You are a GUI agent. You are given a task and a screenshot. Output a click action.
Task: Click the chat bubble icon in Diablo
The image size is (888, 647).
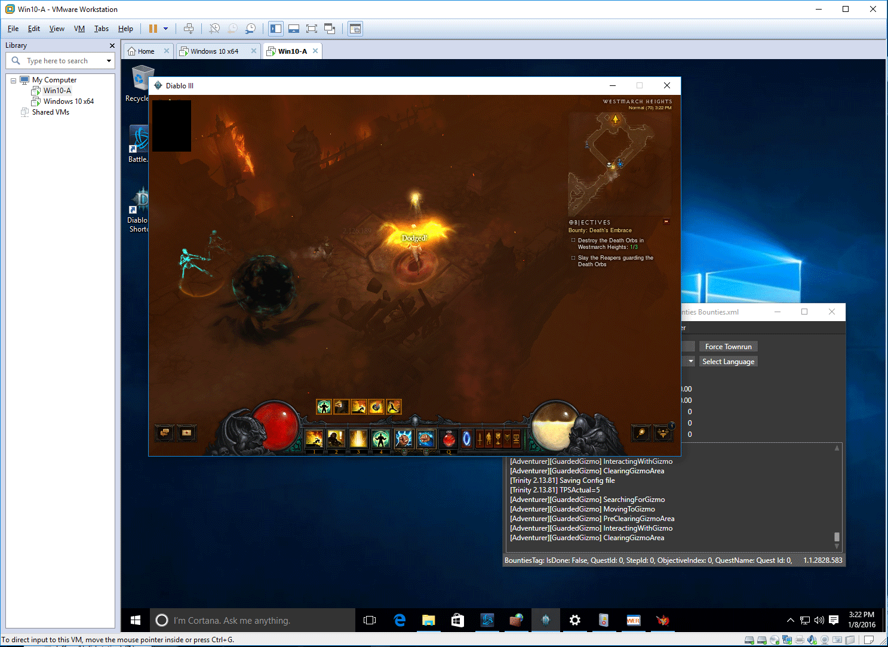pyautogui.click(x=164, y=433)
